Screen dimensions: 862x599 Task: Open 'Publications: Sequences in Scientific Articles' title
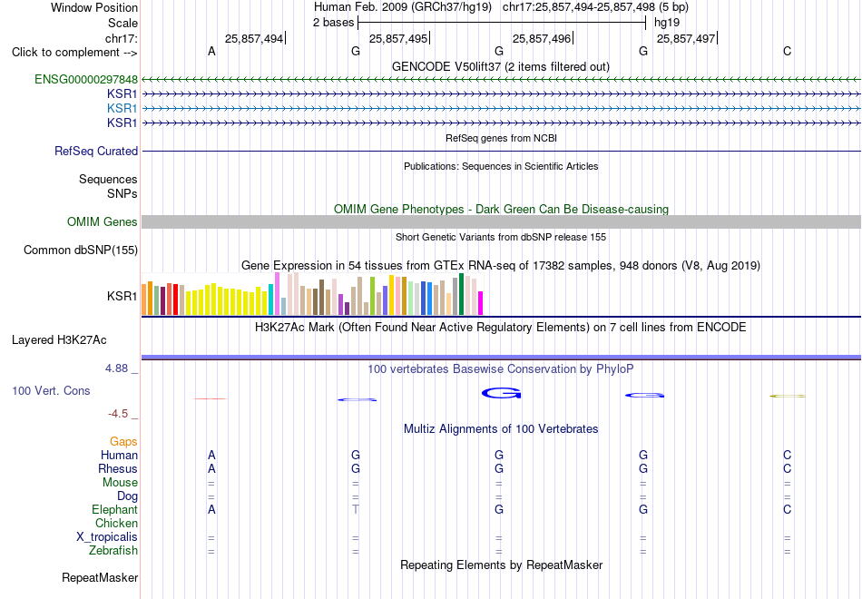pyautogui.click(x=501, y=166)
